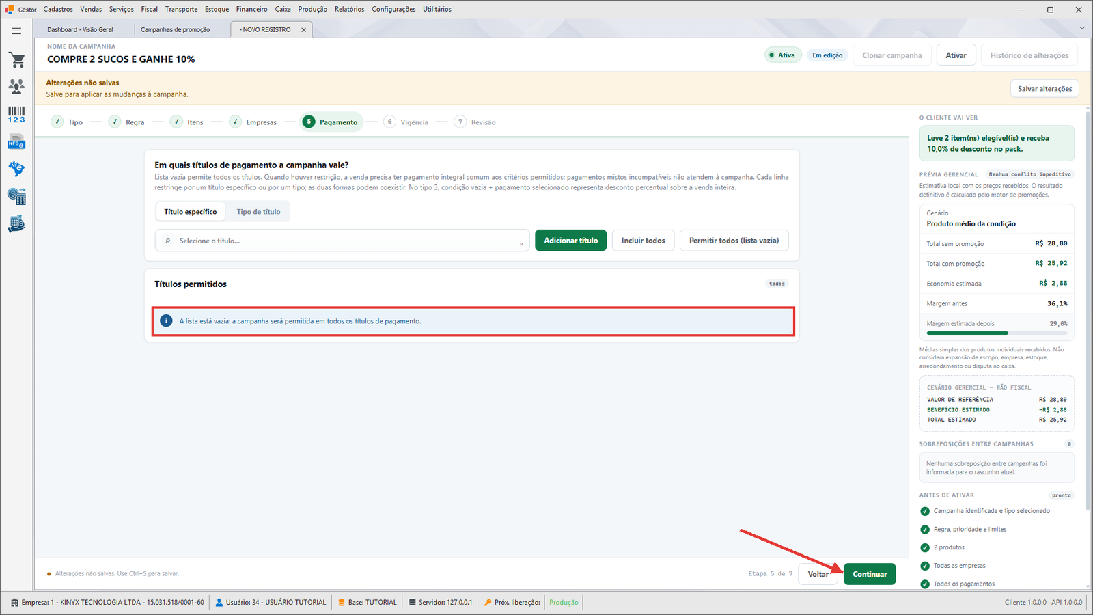Click the server icon beside Servidor

coord(412,603)
